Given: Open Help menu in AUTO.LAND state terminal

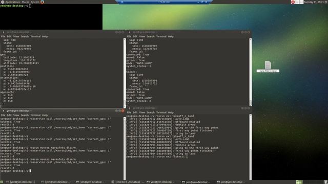Looking at the screenshot, I should pyautogui.click(x=171, y=36).
